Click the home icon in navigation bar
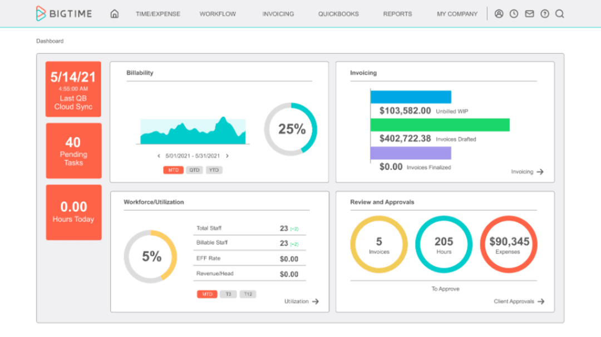 coord(115,14)
